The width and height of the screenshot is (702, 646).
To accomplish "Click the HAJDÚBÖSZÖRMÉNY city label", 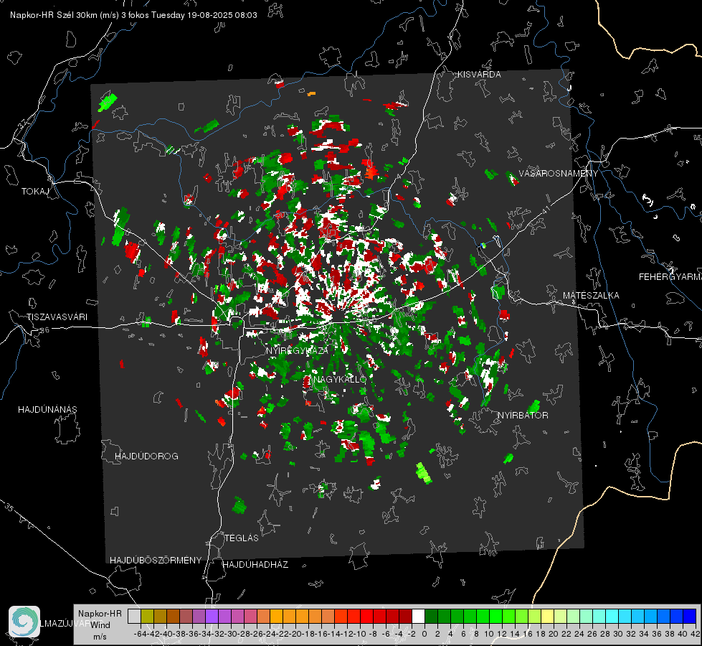I will 156,561.
